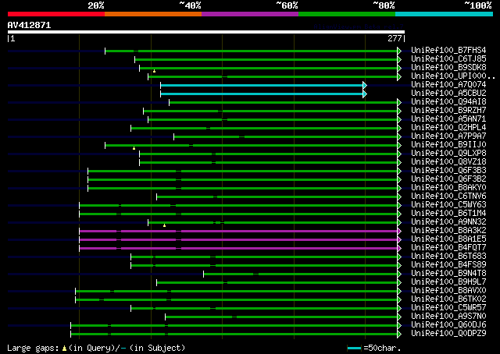This screenshot has height=354, width=500.
Task: Click the cyan =50char scale bar in the legend
Action: tap(354, 348)
